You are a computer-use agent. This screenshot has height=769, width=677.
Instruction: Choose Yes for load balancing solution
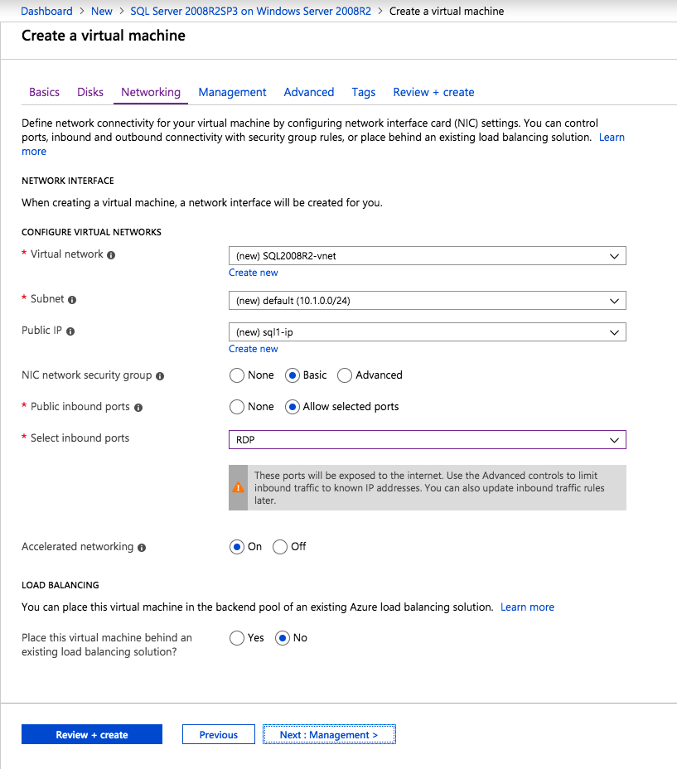pos(237,638)
